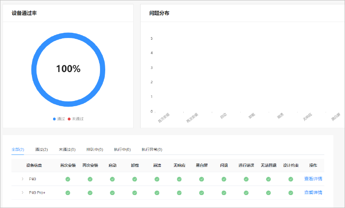Image resolution: width=345 pixels, height=208 pixels.
Task: Click the 再次安装 column header
Action: 90,165
